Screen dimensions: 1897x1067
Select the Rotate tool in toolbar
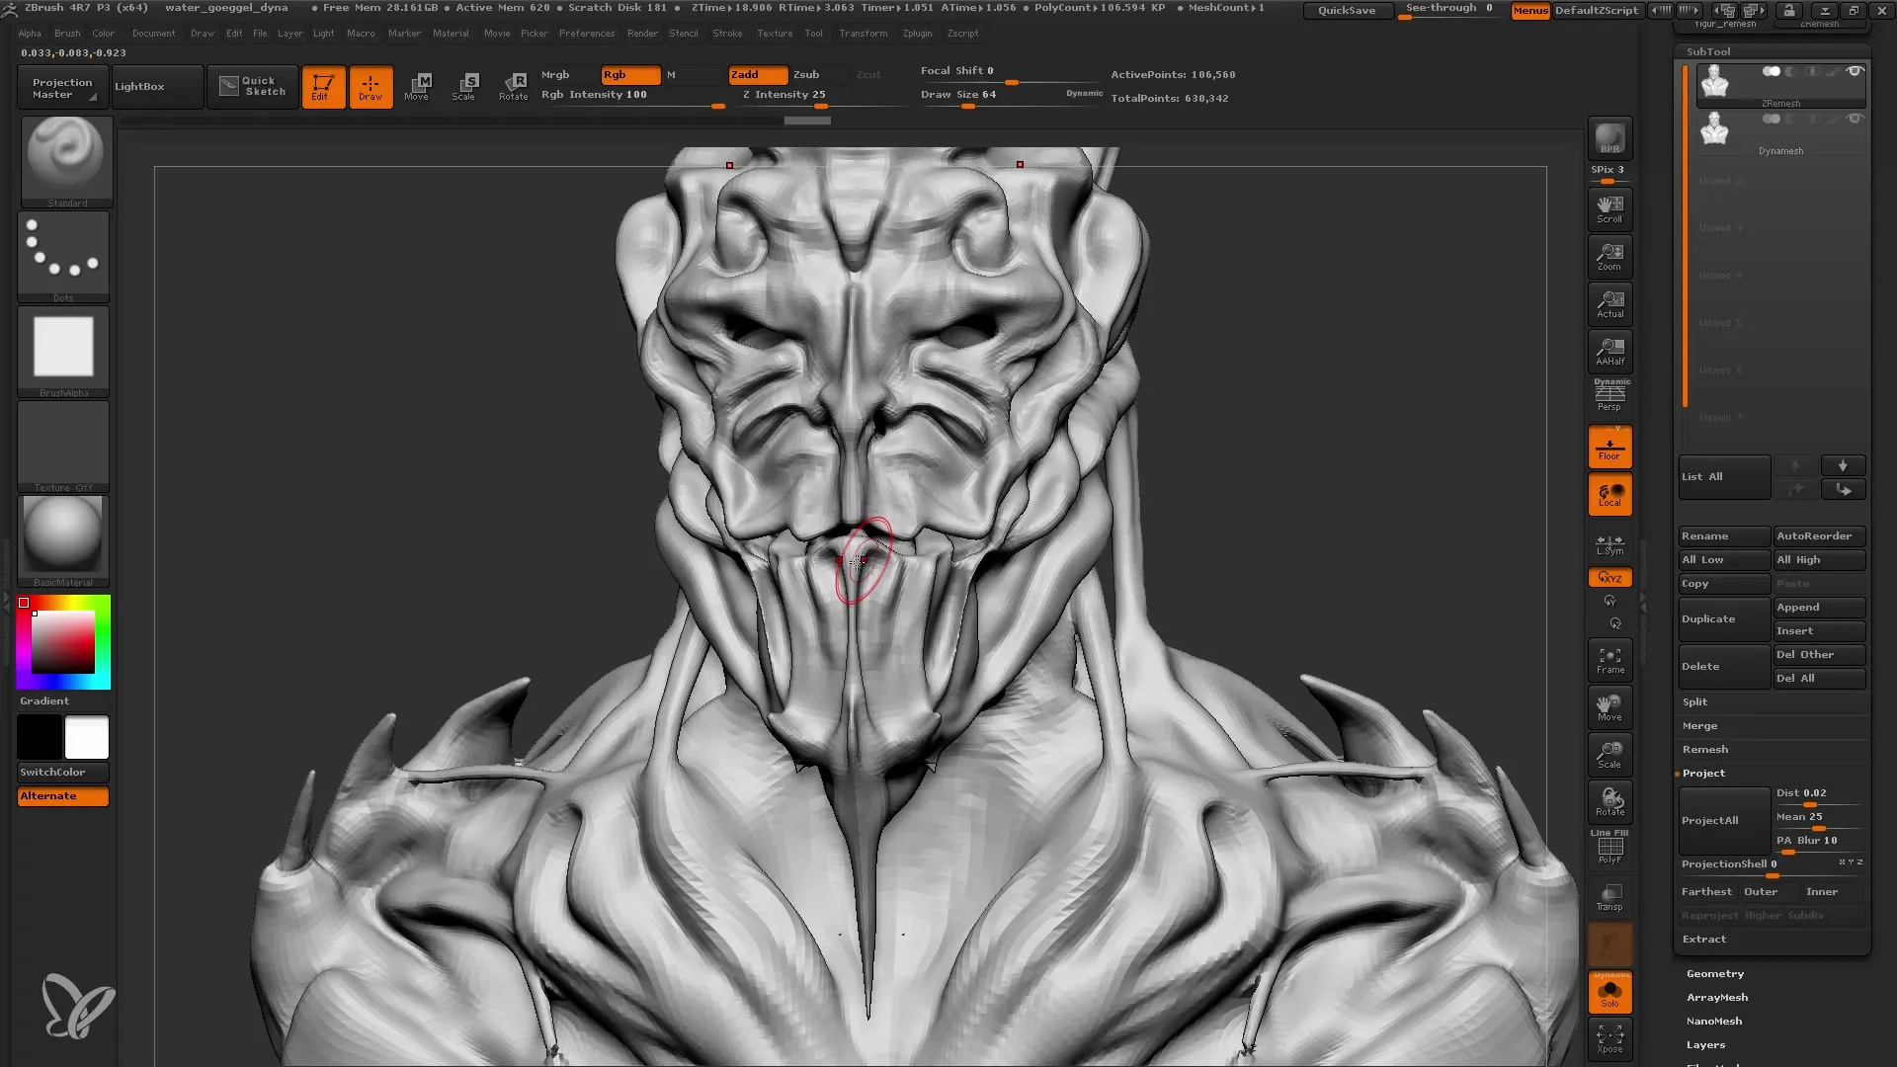pyautogui.click(x=510, y=86)
